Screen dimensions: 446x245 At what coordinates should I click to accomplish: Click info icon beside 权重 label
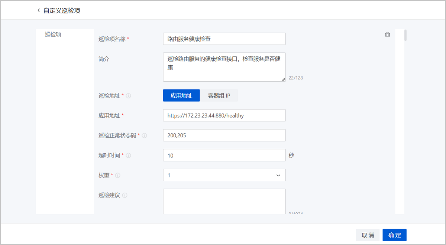(x=118, y=176)
